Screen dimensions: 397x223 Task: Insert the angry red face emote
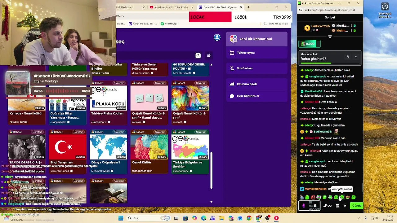313,197
